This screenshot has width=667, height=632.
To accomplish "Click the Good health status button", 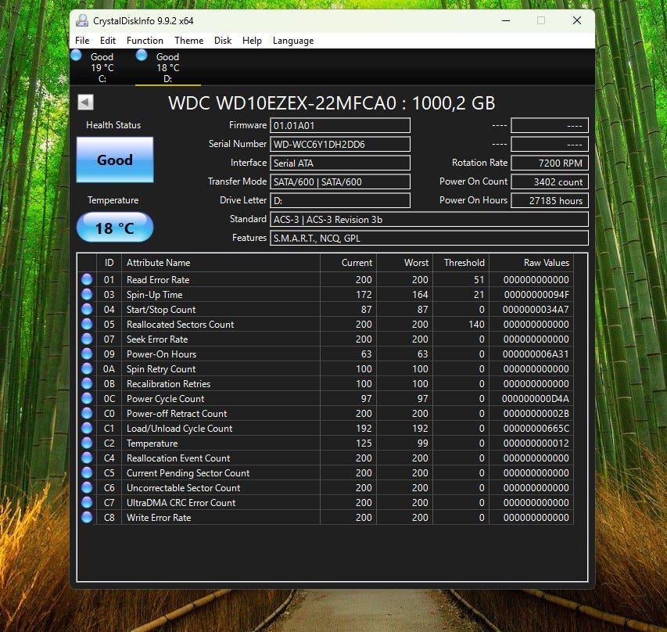I will click(115, 160).
